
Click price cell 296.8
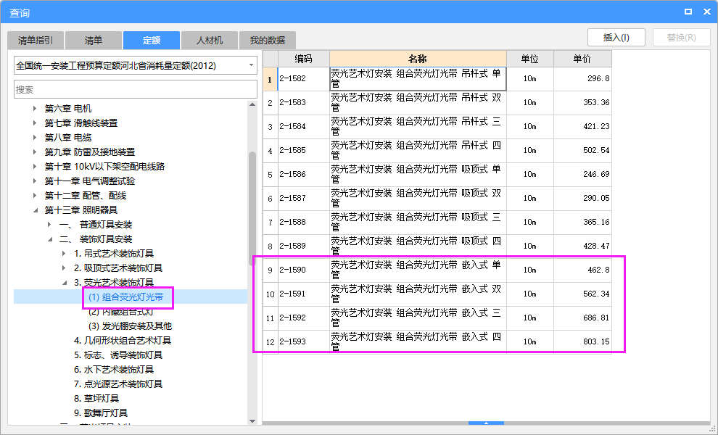point(582,79)
